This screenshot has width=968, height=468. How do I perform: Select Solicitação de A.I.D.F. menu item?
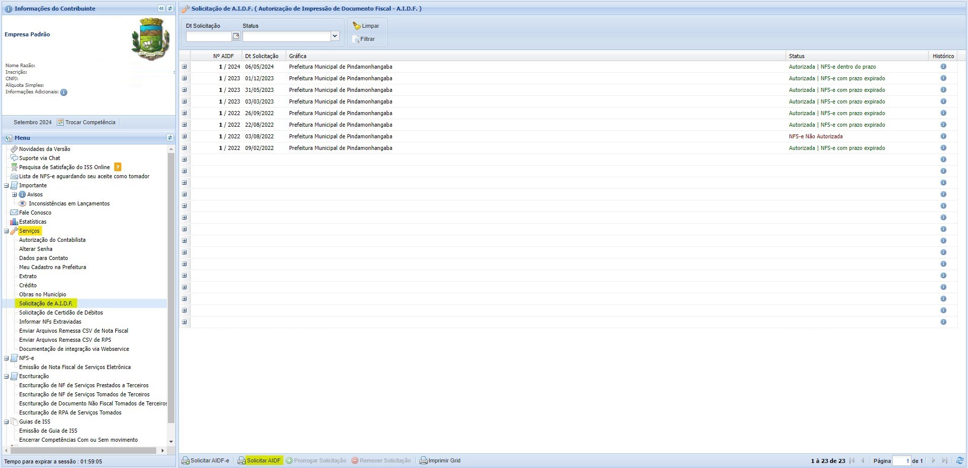[x=45, y=303]
